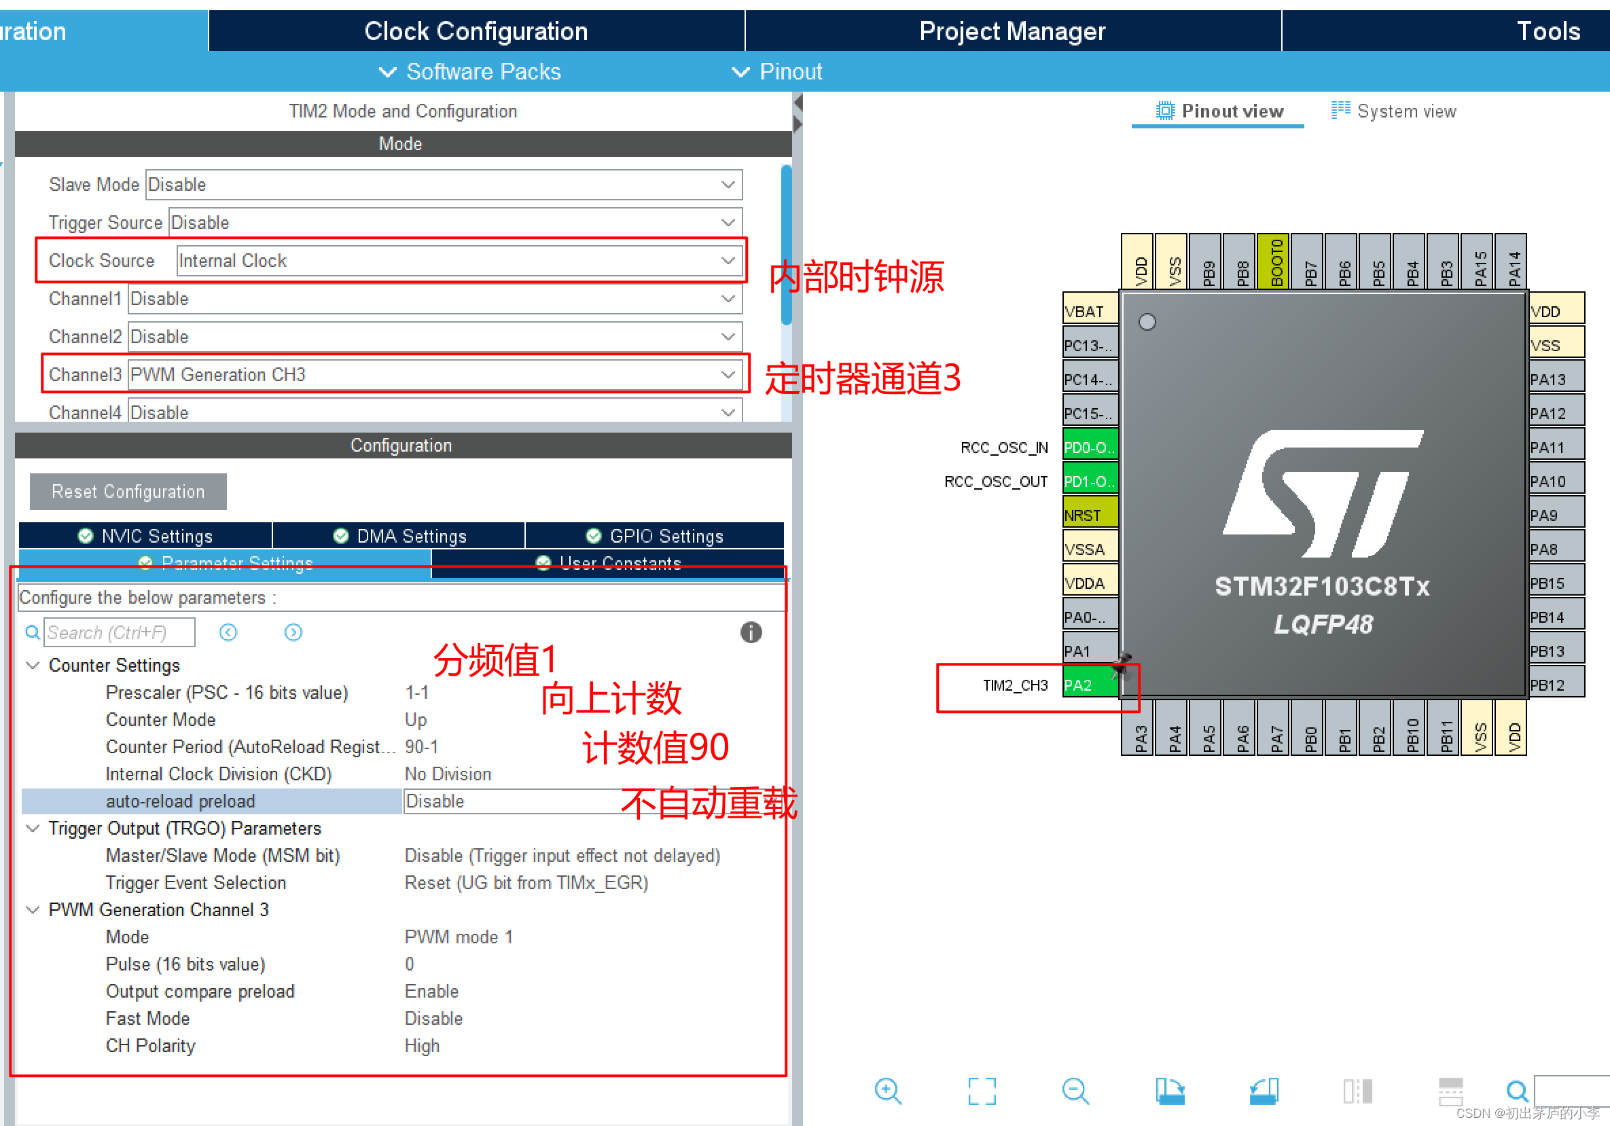
Task: Rotate the chip clockwise
Action: pyautogui.click(x=1170, y=1091)
